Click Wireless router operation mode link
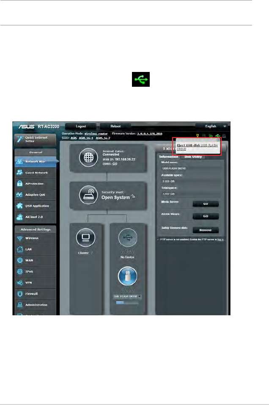 point(96,134)
